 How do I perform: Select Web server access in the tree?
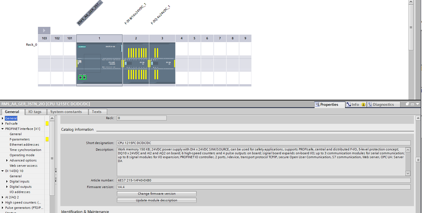24,166
